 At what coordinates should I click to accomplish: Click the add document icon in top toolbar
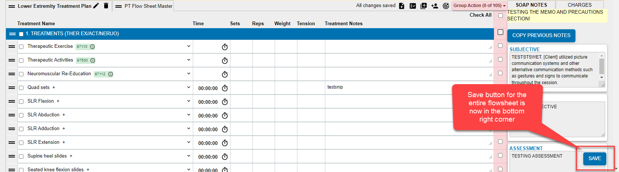tap(402, 6)
